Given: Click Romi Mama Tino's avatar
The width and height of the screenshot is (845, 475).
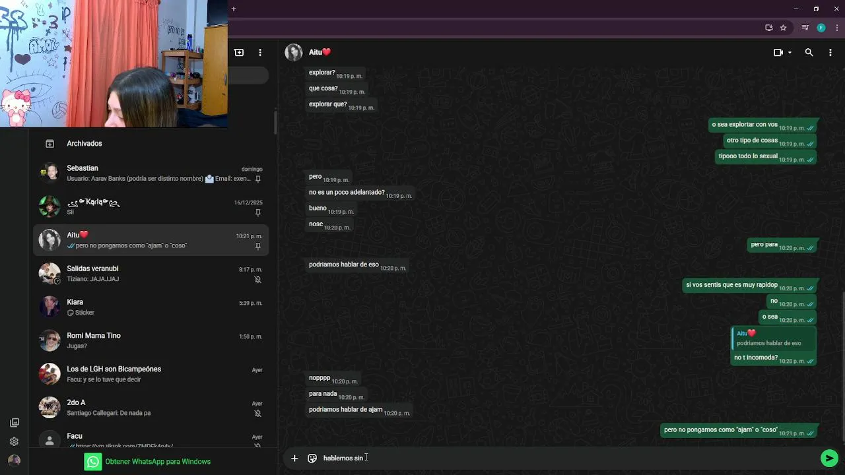Looking at the screenshot, I should (50, 340).
